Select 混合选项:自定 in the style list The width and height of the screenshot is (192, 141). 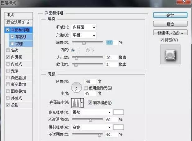(x=18, y=22)
